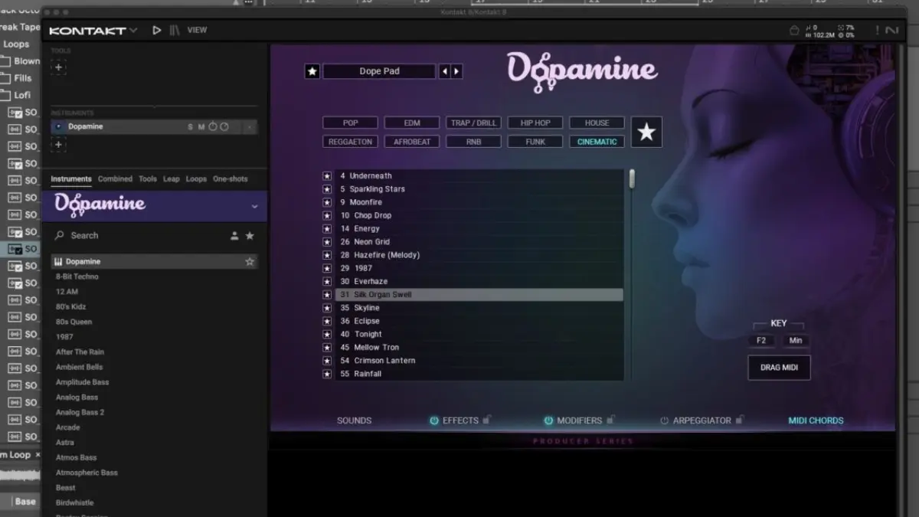This screenshot has width=919, height=517.
Task: Deselect the CINEMATIC genre filter
Action: click(597, 142)
